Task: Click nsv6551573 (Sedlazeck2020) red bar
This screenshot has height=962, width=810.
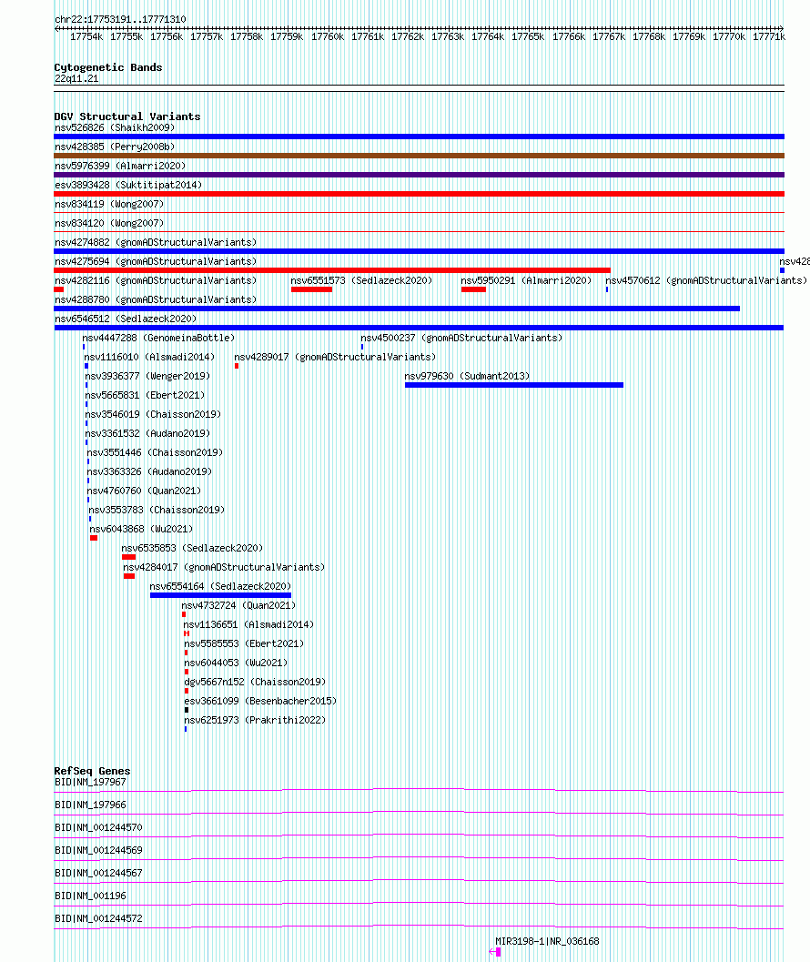Action: (312, 289)
